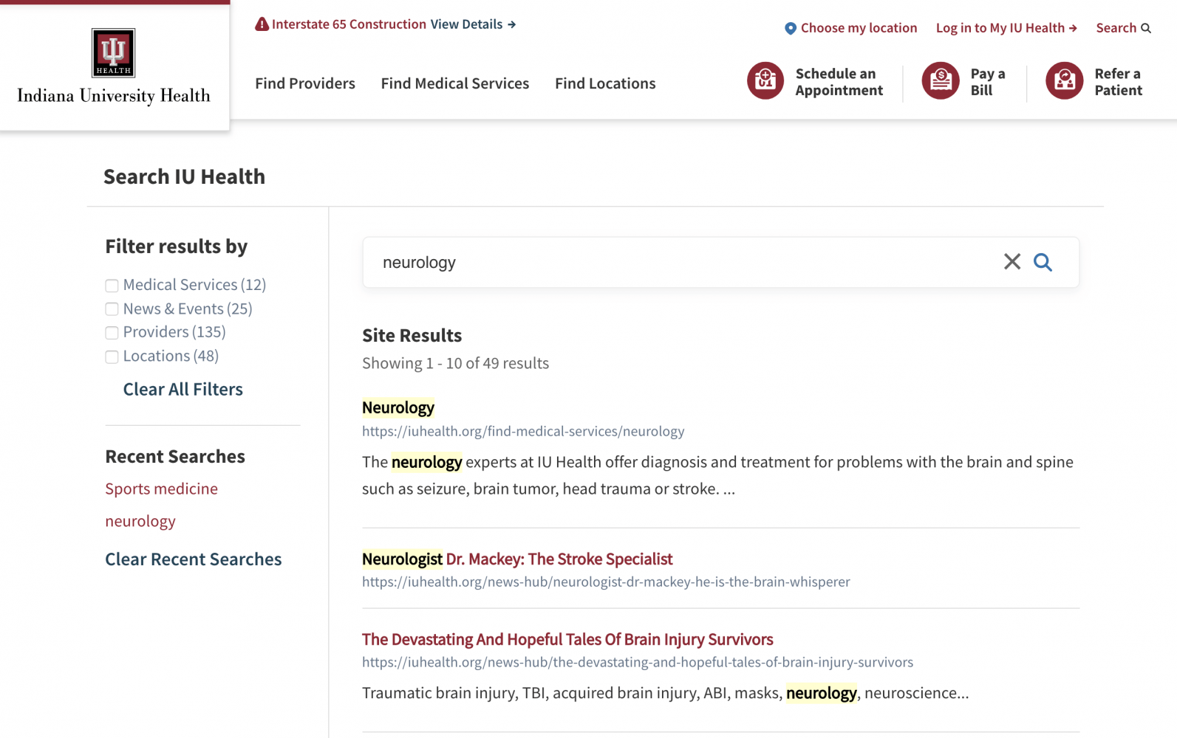Open the find-medical-services/neurology URL

[x=523, y=431]
